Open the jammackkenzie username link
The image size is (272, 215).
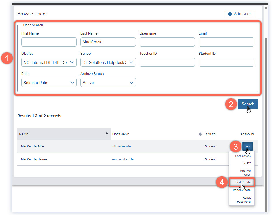click(122, 159)
